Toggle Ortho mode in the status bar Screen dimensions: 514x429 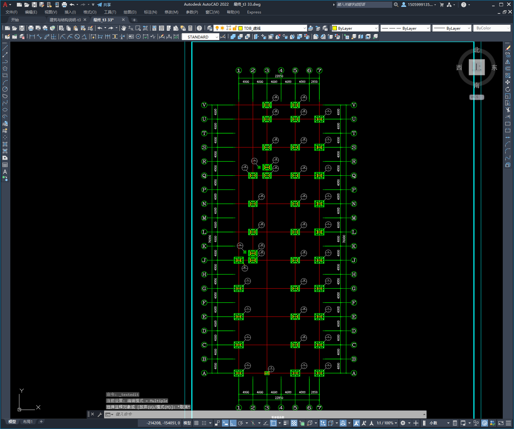tap(233, 423)
